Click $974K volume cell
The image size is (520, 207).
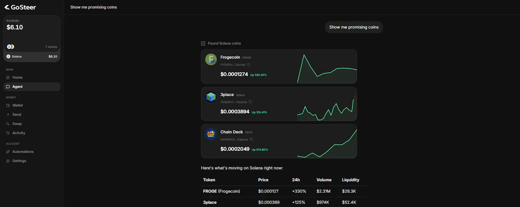pyautogui.click(x=323, y=202)
